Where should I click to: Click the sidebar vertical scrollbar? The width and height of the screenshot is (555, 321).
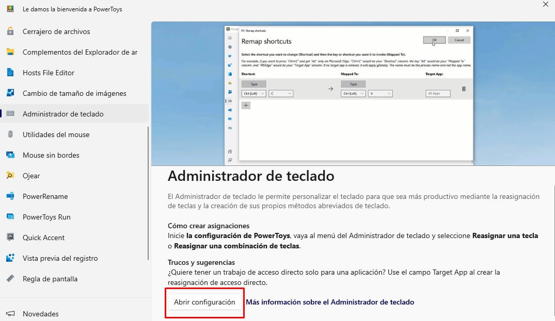[x=148, y=193]
